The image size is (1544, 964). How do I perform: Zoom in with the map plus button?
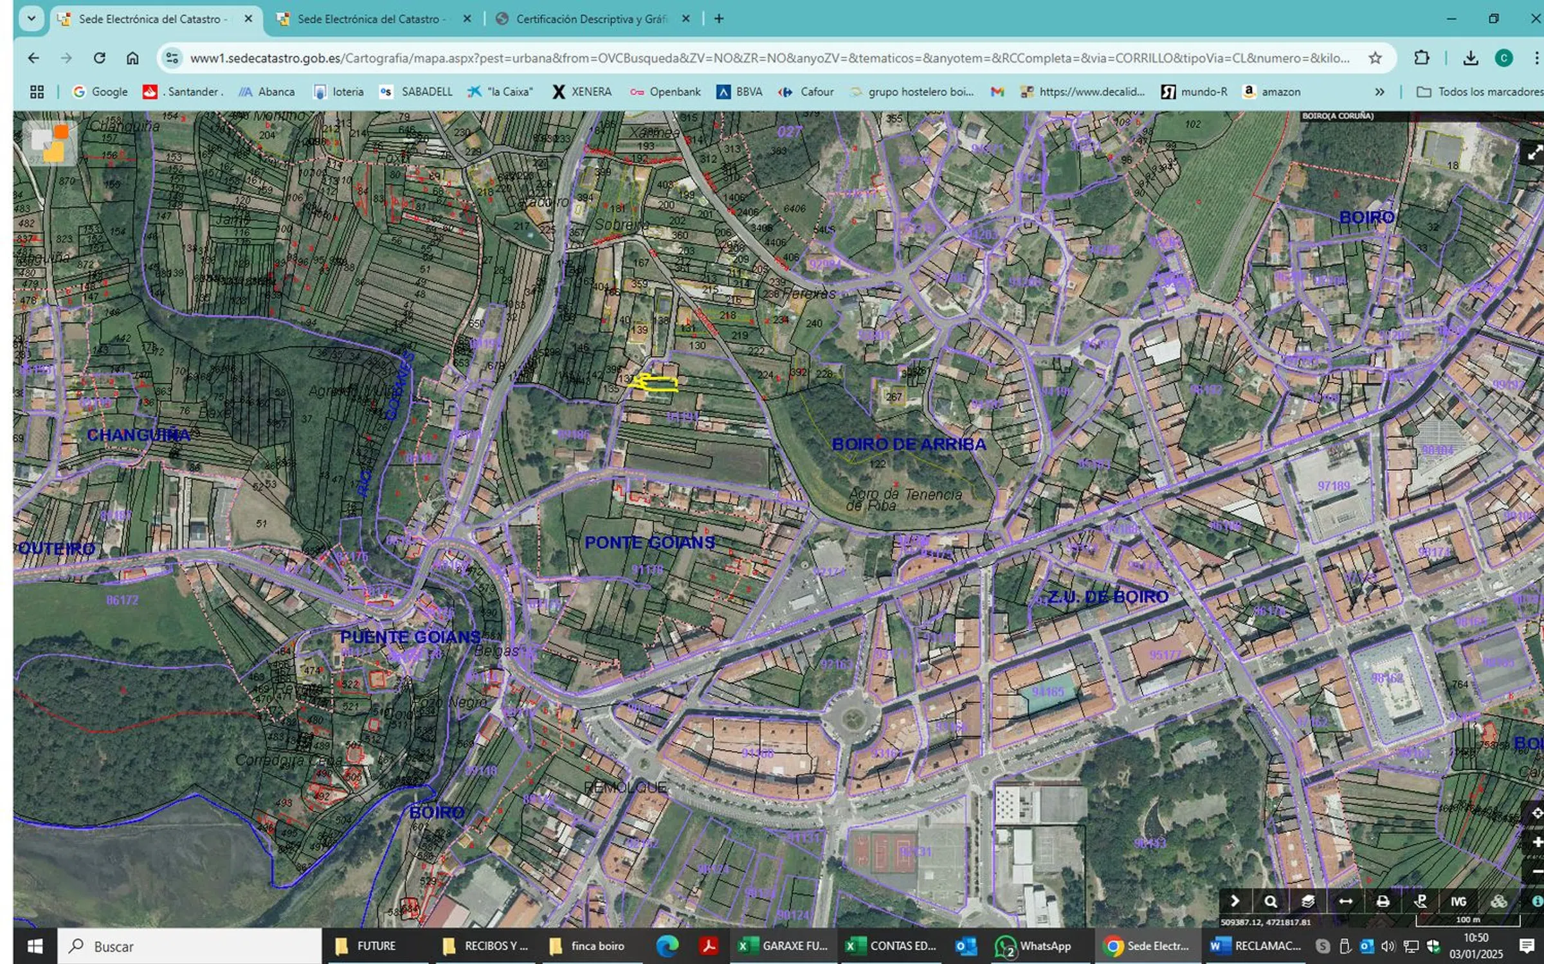click(1537, 842)
